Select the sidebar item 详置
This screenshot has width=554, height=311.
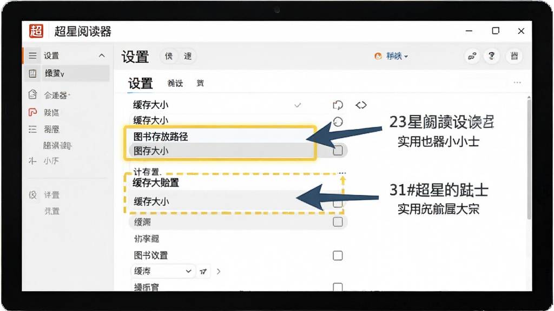pyautogui.click(x=51, y=195)
